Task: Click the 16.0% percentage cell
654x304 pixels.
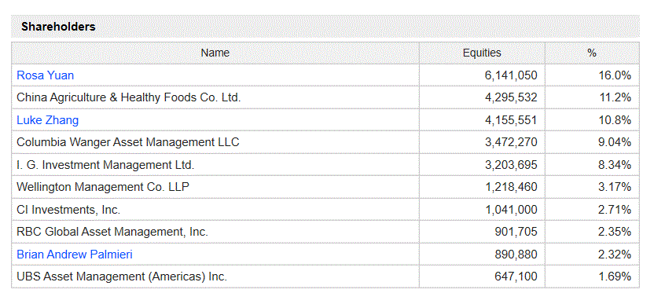Action: [x=592, y=75]
